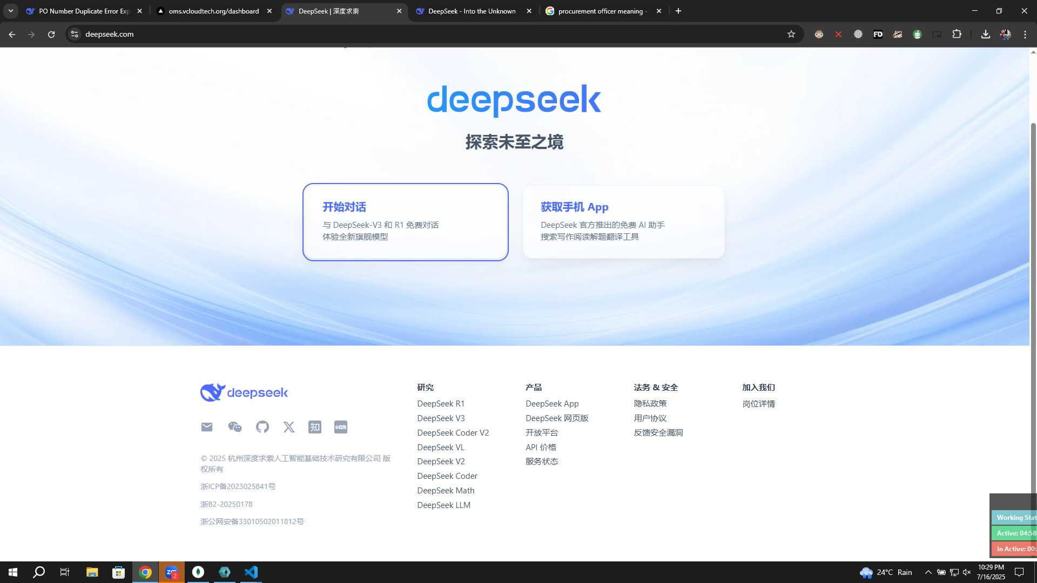Open the 浙公网安备33010502011812号 link

coord(252,521)
